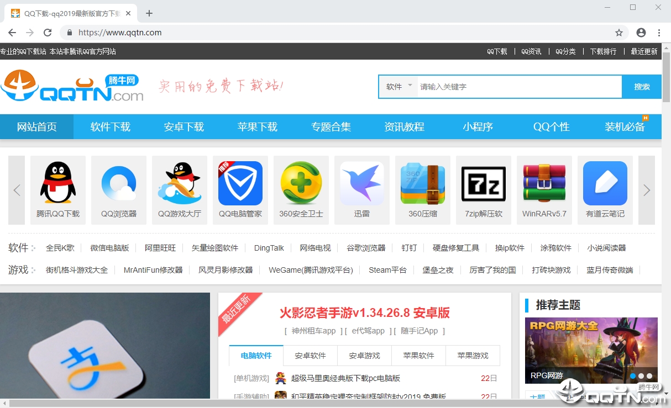
Task: Open 谷歌浏览器 software link
Action: click(x=366, y=248)
